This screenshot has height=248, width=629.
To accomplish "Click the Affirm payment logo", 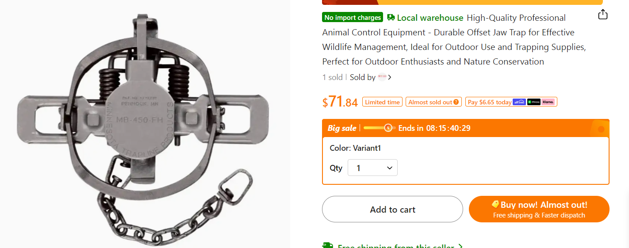I will click(x=519, y=102).
